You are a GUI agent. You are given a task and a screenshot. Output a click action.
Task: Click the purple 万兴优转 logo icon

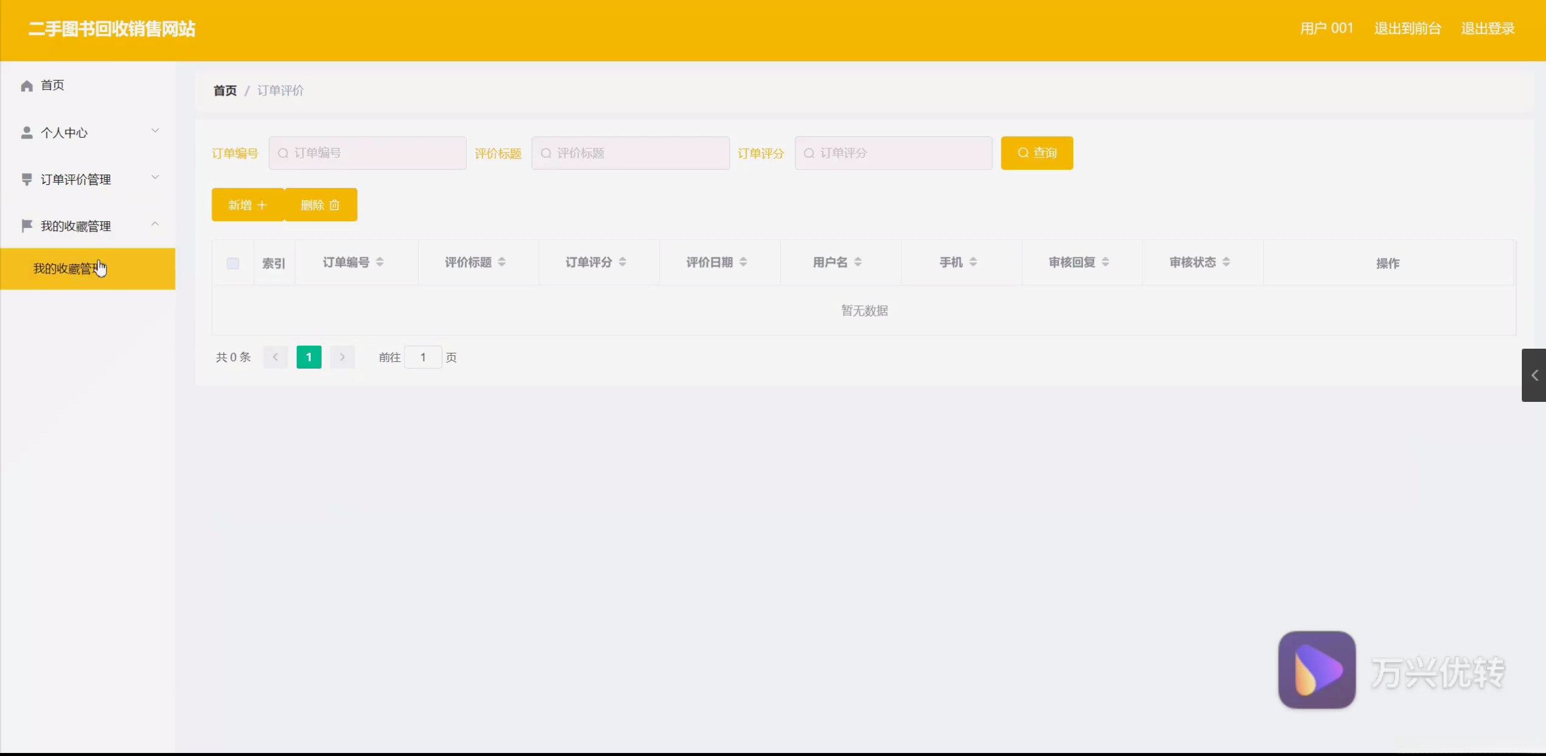pos(1316,670)
